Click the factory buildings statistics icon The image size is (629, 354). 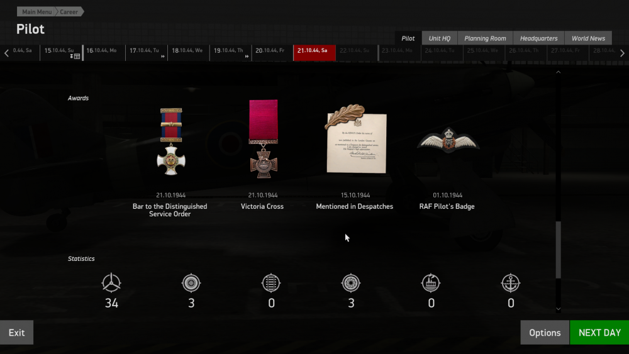(431, 283)
